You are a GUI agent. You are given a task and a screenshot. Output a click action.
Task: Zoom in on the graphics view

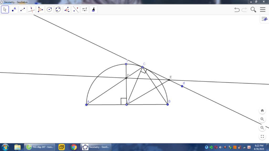point(262,119)
